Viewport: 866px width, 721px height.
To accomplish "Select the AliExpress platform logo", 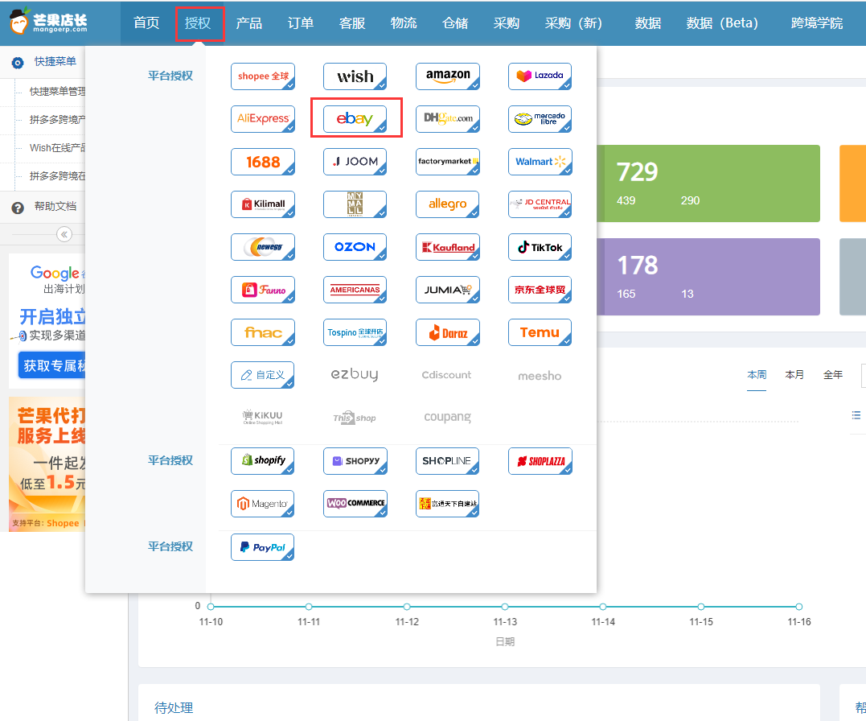I will click(x=263, y=119).
